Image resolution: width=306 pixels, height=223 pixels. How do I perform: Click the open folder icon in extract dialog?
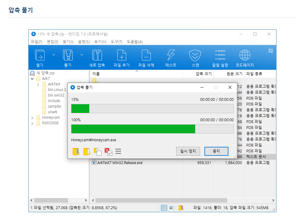[x=87, y=151]
